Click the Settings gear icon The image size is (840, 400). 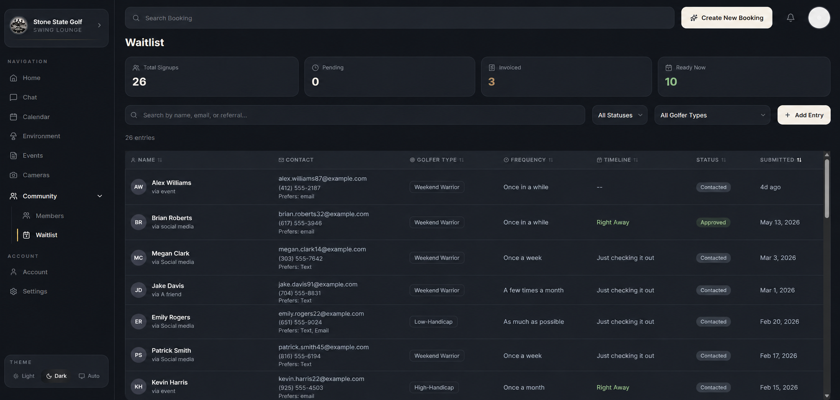[x=13, y=291]
